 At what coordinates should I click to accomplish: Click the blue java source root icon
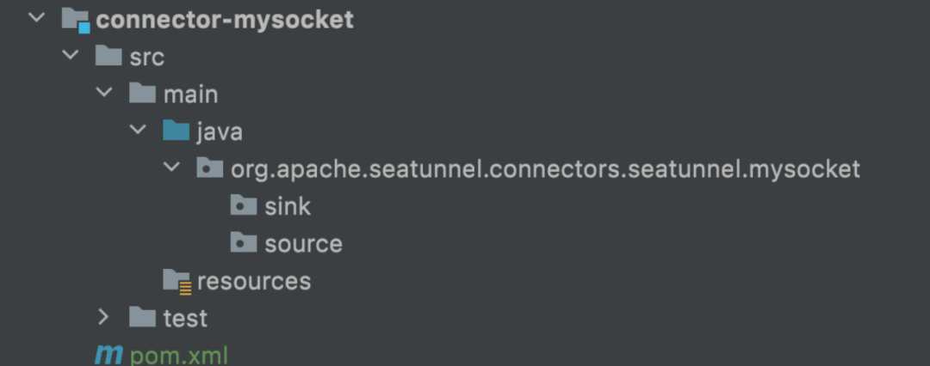(x=177, y=131)
